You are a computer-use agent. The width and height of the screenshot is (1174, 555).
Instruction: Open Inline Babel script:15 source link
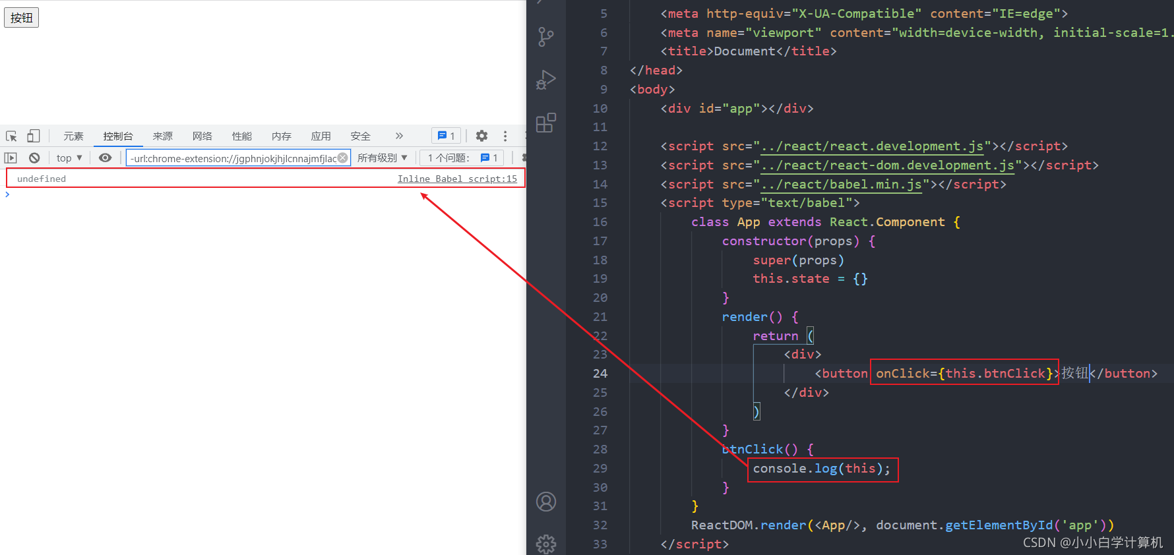(457, 179)
